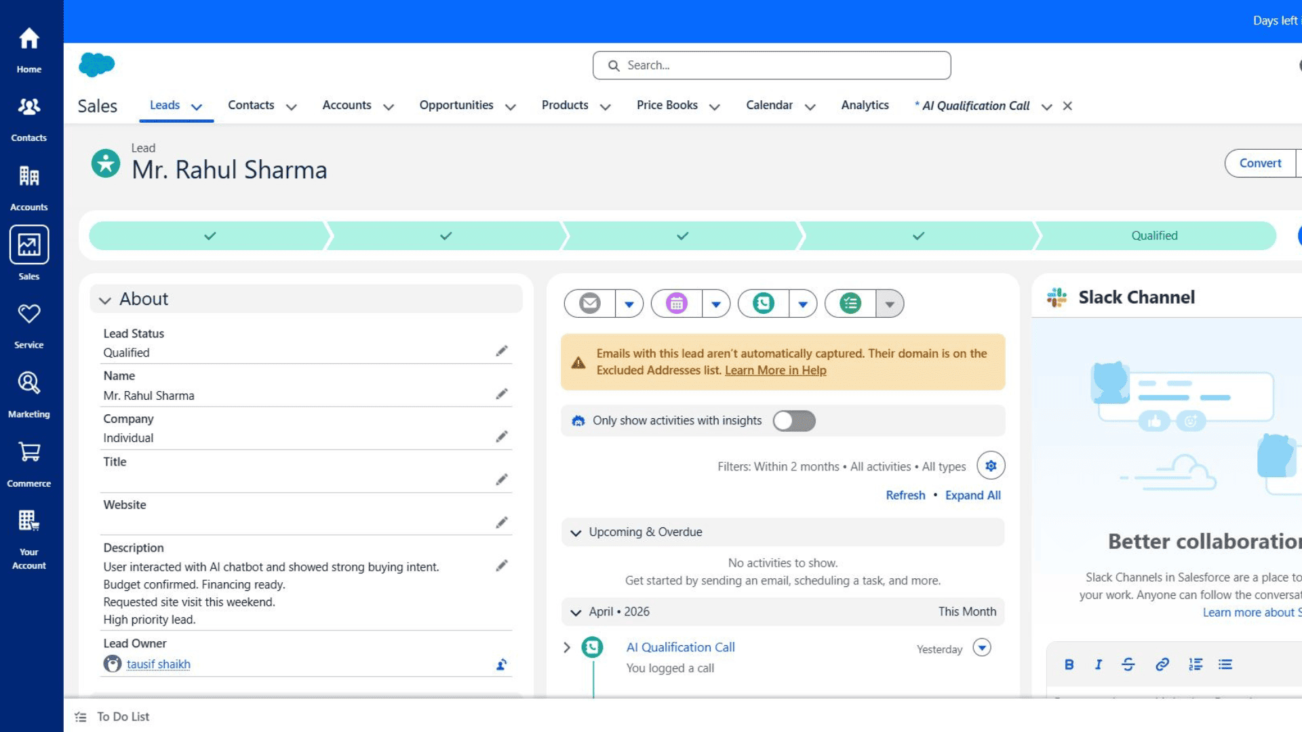
Task: Collapse Upcoming & Overdue section
Action: click(x=576, y=533)
